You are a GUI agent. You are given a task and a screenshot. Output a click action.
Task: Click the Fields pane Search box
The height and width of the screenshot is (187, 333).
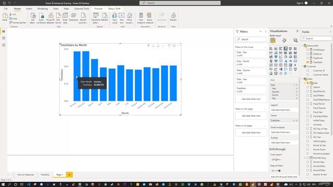[x=316, y=38]
